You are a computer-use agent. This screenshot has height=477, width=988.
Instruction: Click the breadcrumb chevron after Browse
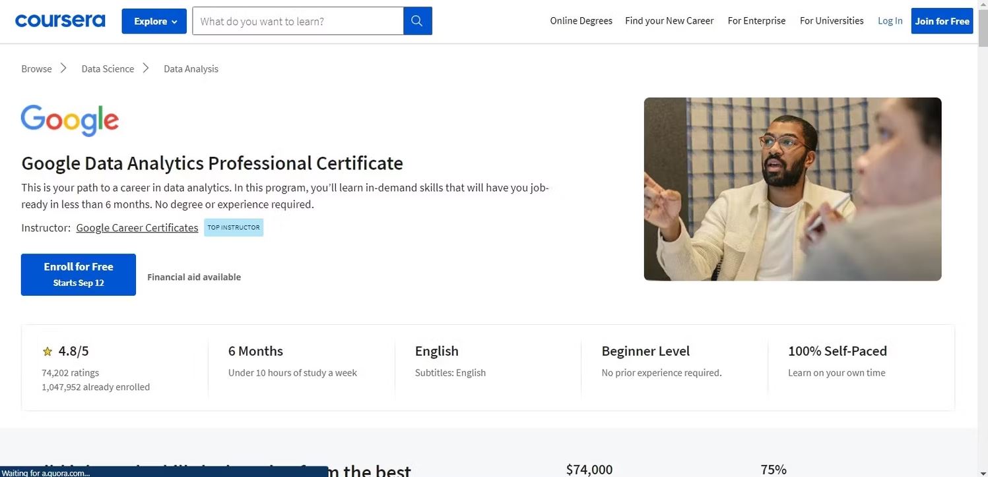pyautogui.click(x=64, y=68)
